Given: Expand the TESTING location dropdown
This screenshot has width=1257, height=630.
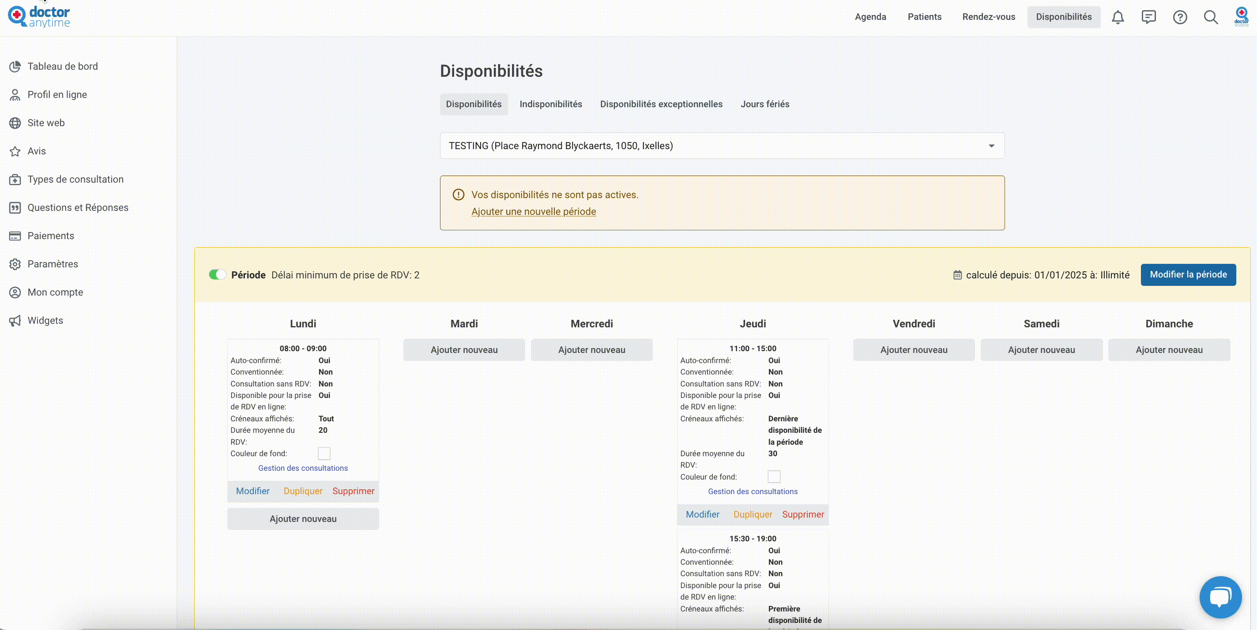Looking at the screenshot, I should coord(722,145).
